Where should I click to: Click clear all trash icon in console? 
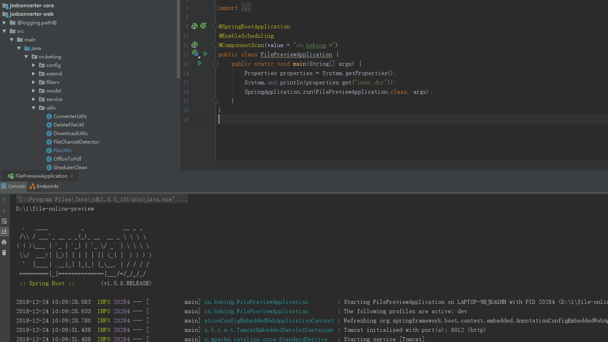click(4, 253)
